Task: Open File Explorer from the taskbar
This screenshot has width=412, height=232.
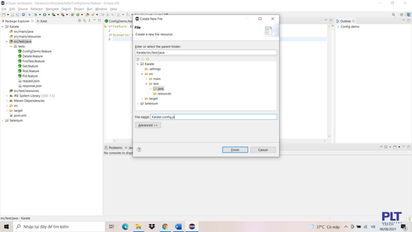Action: pos(139,226)
